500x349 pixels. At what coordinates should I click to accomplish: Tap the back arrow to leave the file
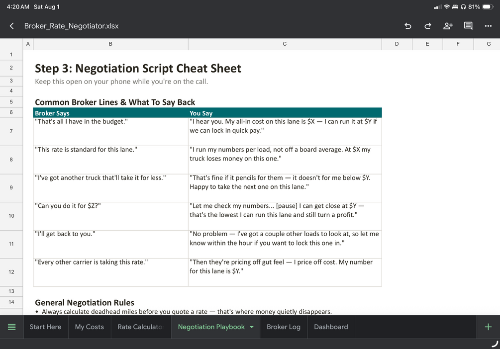point(12,26)
